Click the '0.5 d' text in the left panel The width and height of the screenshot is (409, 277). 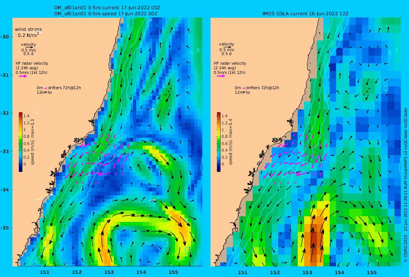(x=28, y=54)
